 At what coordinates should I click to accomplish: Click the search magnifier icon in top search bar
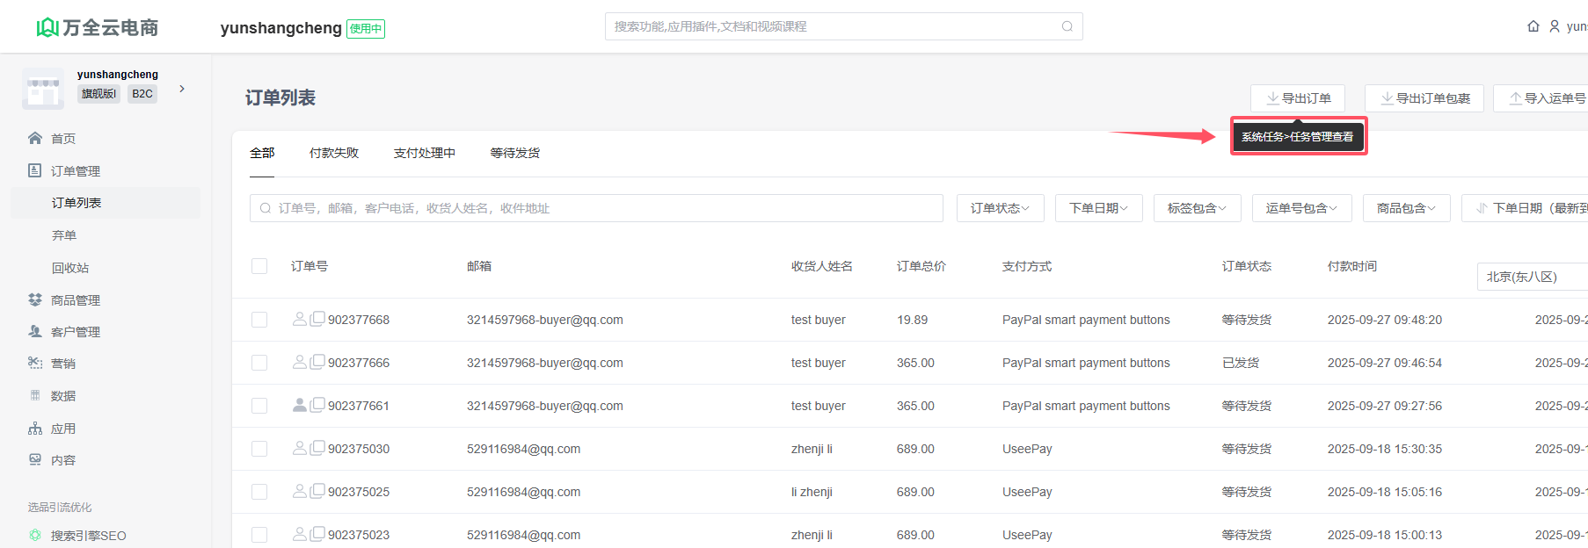pos(1067,26)
